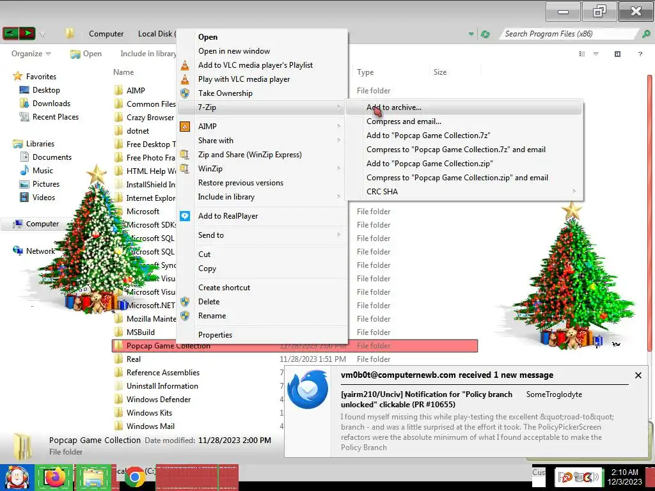
Task: Click shield icon beside Rename
Action: (x=185, y=316)
